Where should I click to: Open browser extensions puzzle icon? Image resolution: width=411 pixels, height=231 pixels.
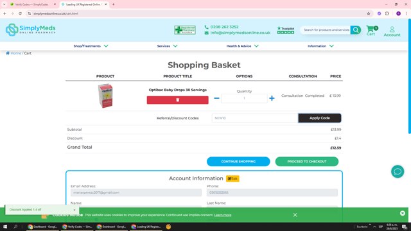[x=387, y=13]
